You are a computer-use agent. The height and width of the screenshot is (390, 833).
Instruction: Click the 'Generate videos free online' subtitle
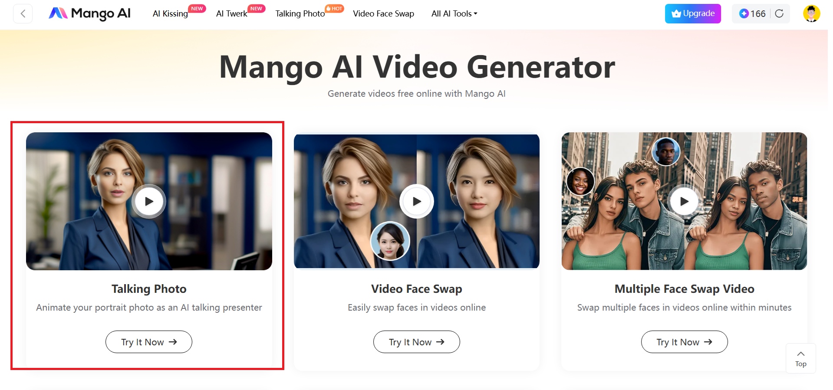417,94
